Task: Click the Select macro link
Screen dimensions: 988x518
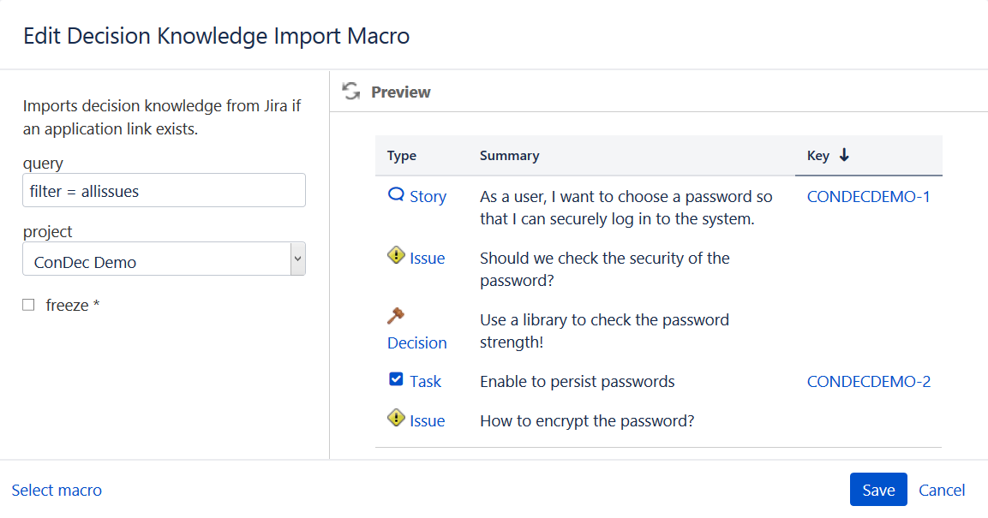Action: click(x=57, y=491)
